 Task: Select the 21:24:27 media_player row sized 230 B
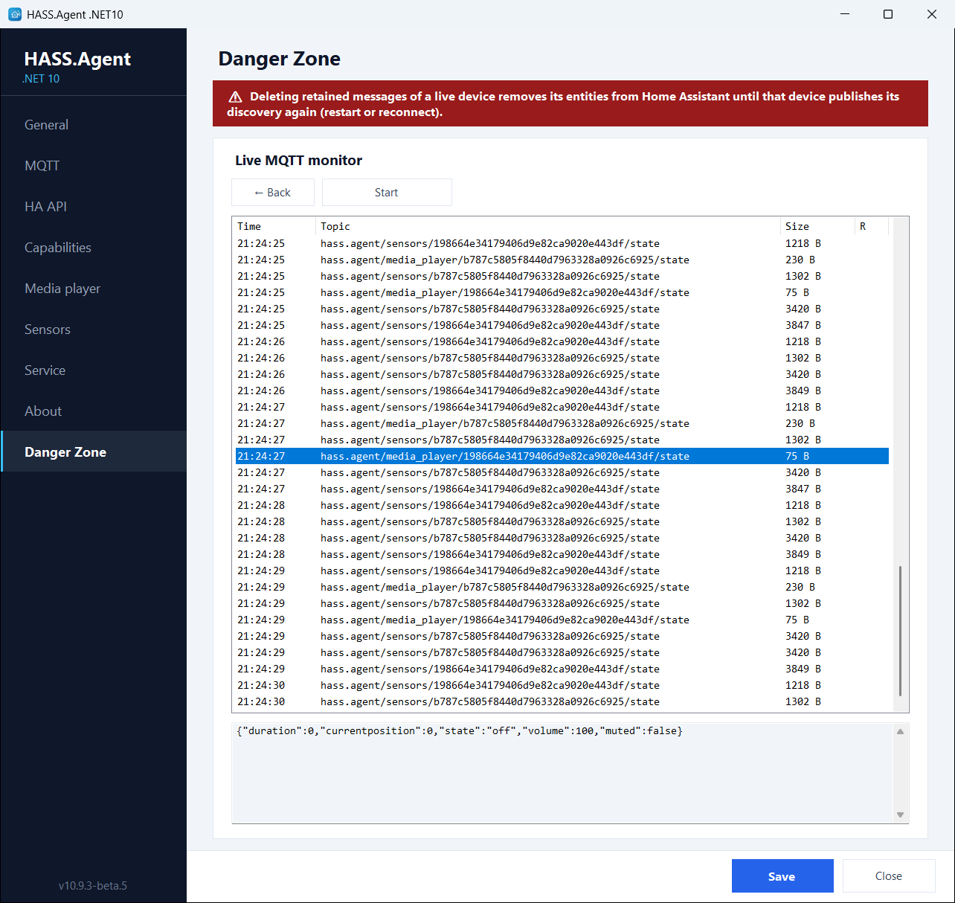click(562, 423)
